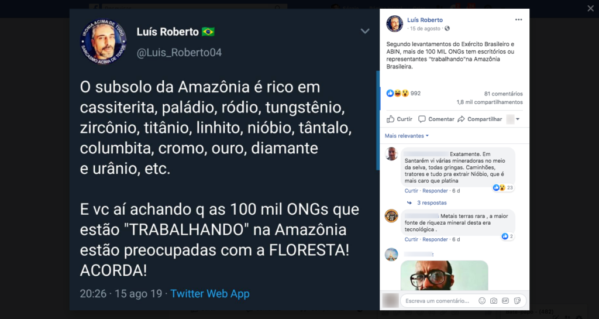Focus the 'Escreva um comentário' input field
The width and height of the screenshot is (599, 319).
click(x=438, y=301)
